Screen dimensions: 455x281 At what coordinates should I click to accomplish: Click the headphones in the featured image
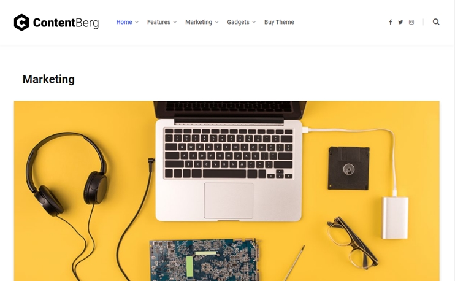67,174
